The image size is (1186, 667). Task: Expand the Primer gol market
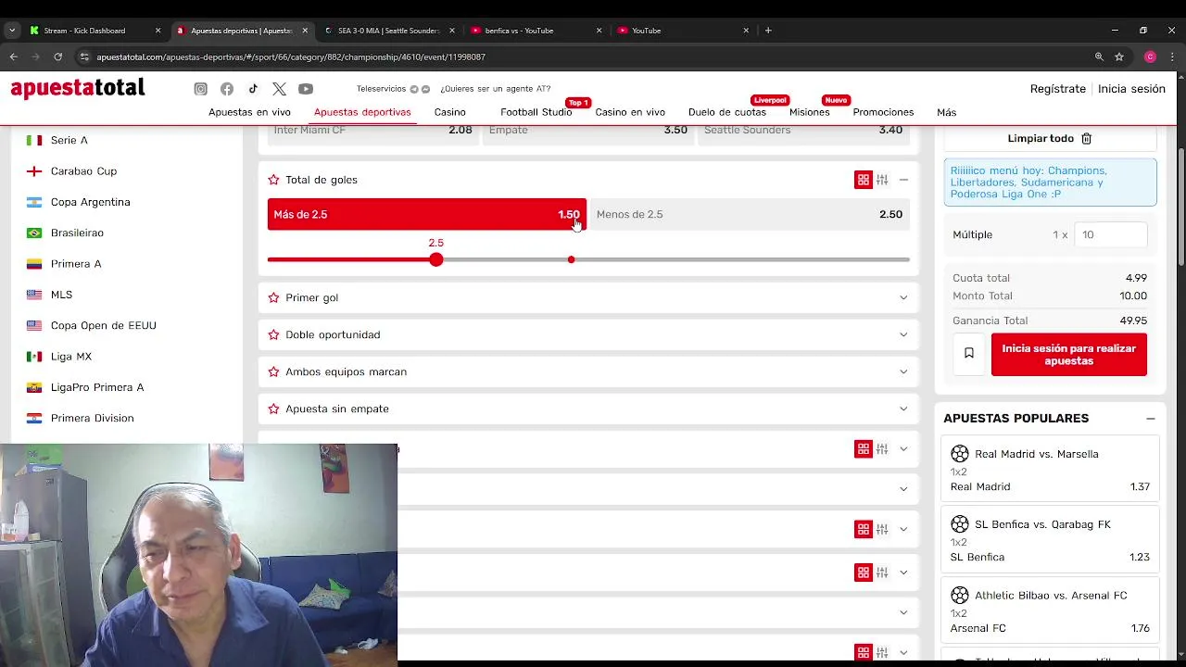click(x=903, y=297)
